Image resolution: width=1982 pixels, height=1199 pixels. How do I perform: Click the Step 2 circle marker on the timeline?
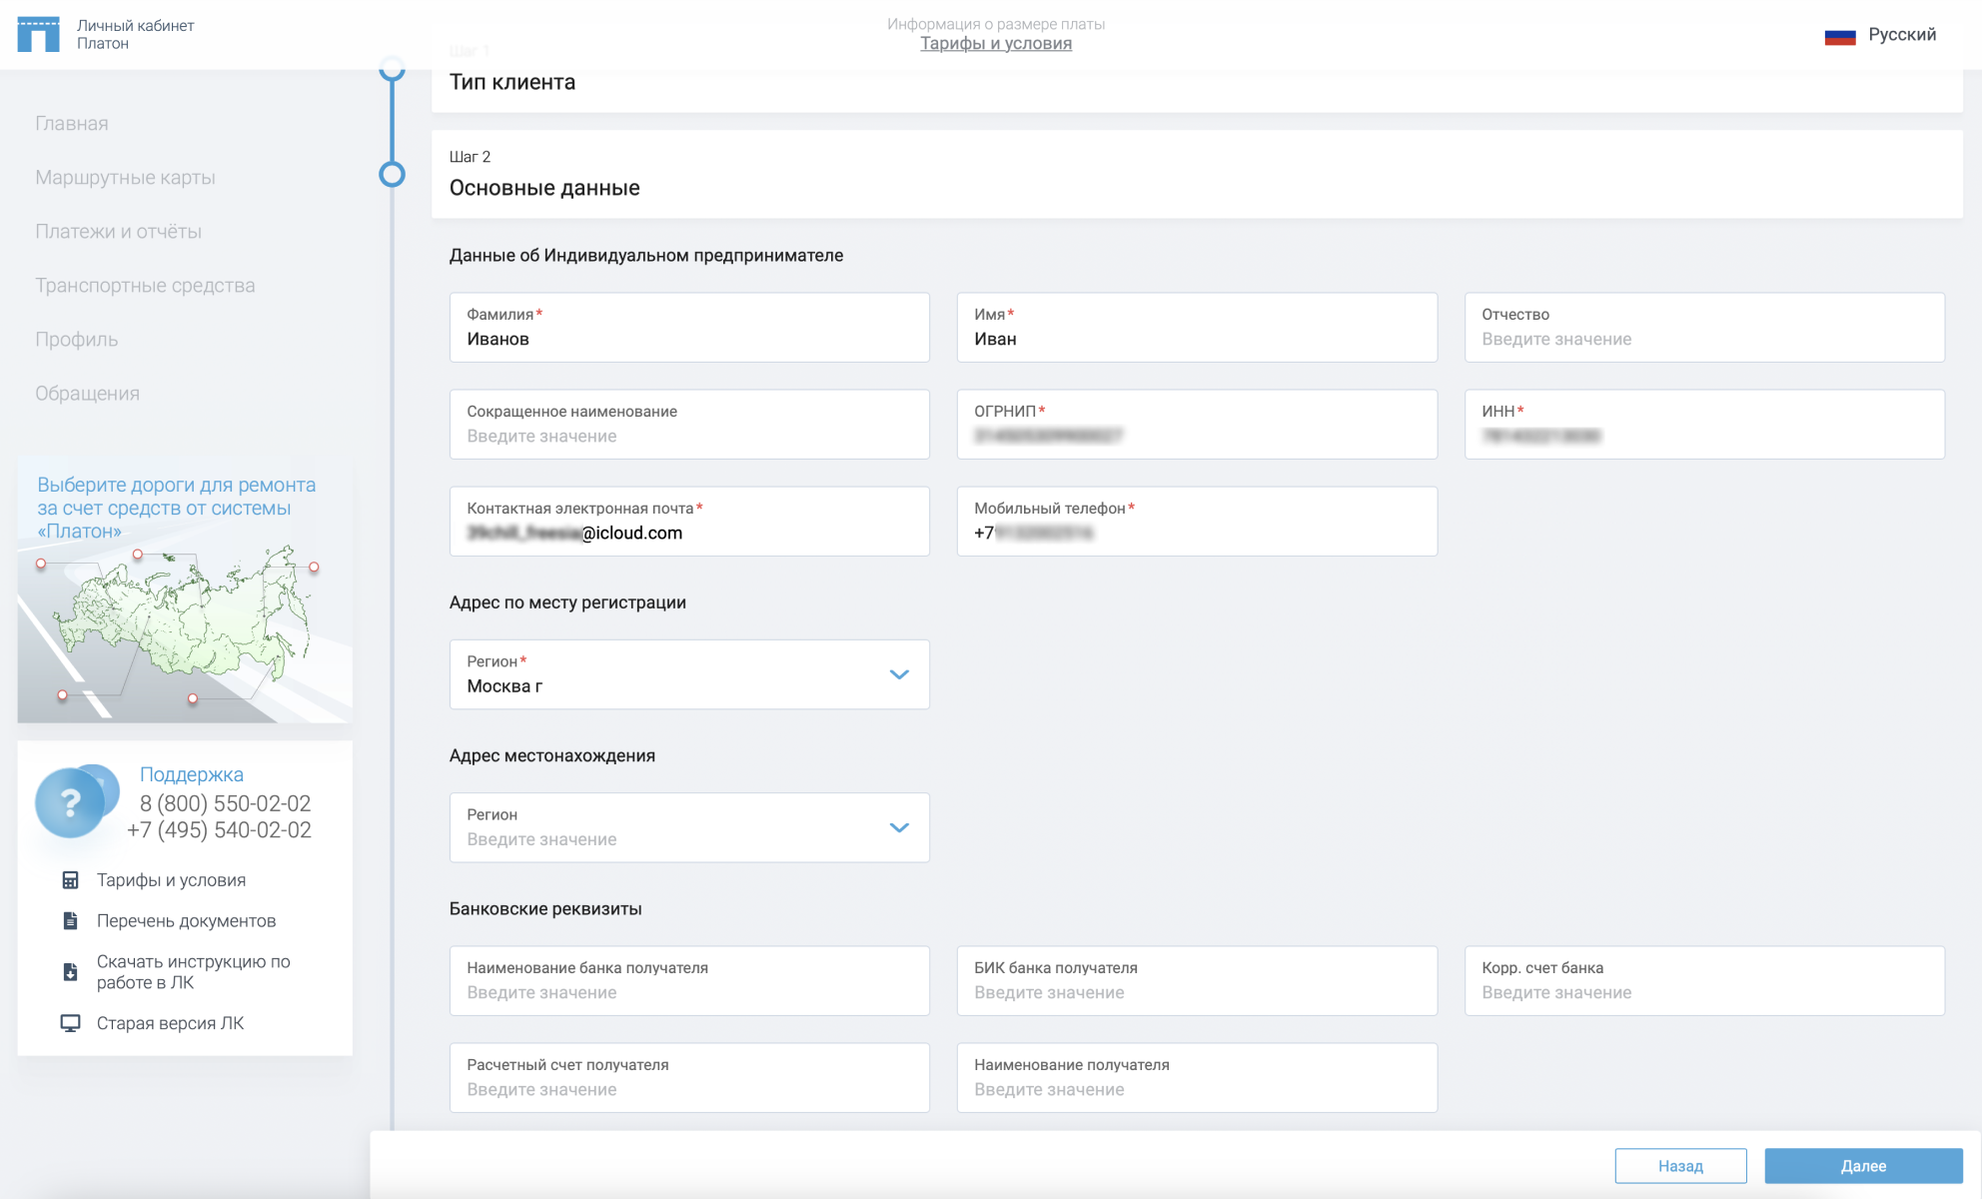(x=392, y=175)
